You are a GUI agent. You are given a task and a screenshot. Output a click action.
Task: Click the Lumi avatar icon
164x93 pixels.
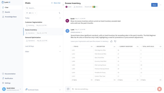(67, 31)
